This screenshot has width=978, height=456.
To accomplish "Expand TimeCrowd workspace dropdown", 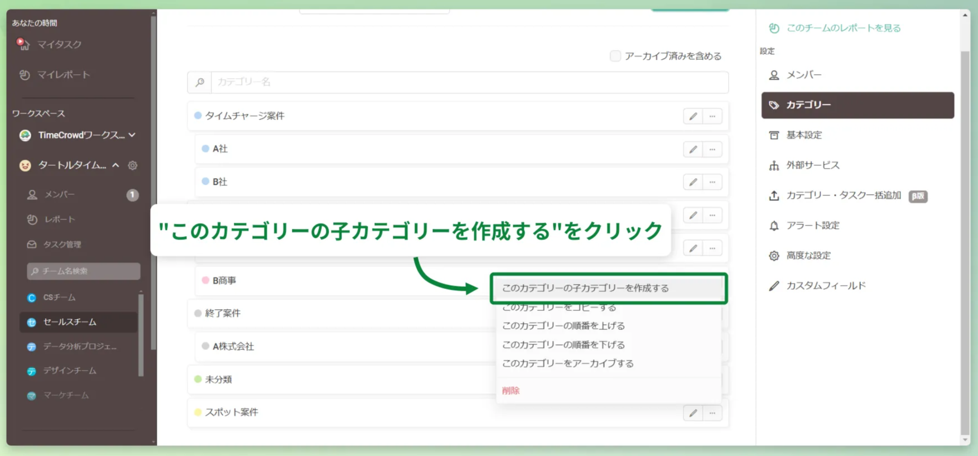I will coord(132,135).
